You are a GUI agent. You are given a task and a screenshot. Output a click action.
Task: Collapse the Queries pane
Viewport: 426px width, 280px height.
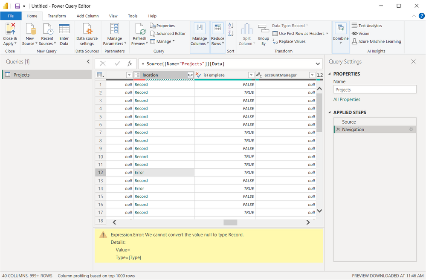click(88, 62)
